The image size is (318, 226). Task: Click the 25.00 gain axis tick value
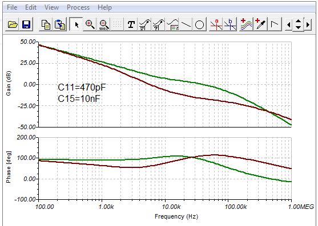(28, 63)
